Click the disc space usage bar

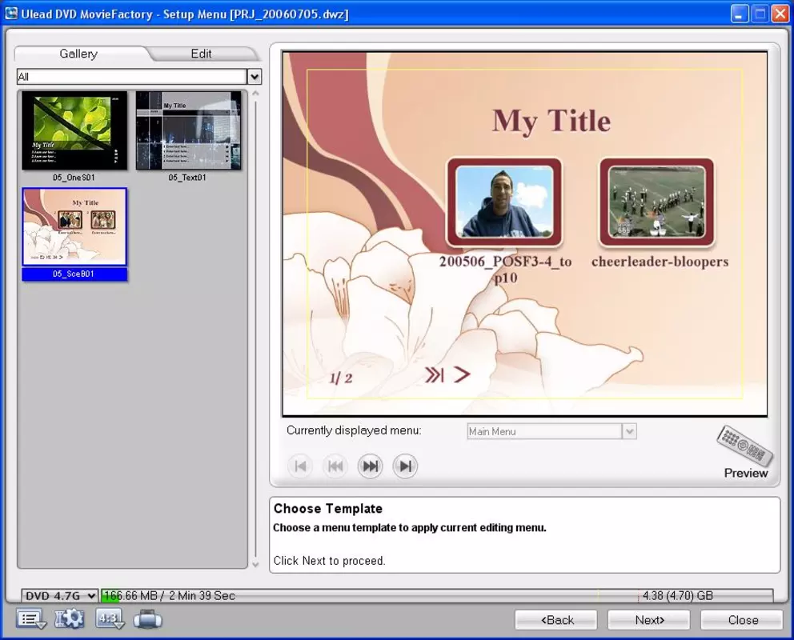pos(437,596)
